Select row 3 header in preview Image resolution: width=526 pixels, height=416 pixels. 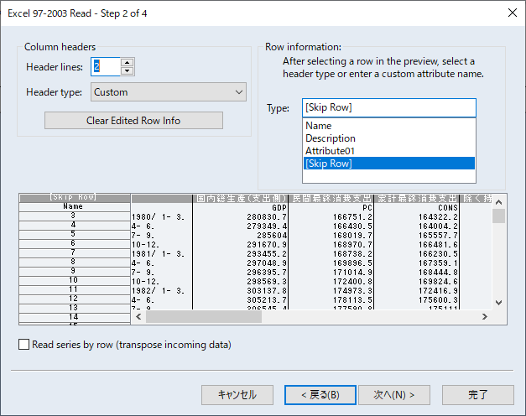pos(75,216)
